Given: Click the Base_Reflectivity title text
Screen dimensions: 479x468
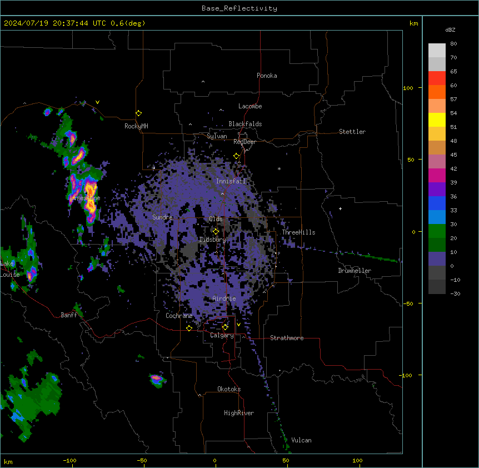Looking at the screenshot, I should pyautogui.click(x=239, y=8).
